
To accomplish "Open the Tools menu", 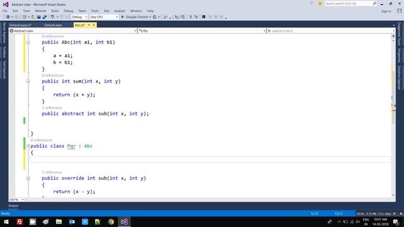I will pyautogui.click(x=95, y=11).
